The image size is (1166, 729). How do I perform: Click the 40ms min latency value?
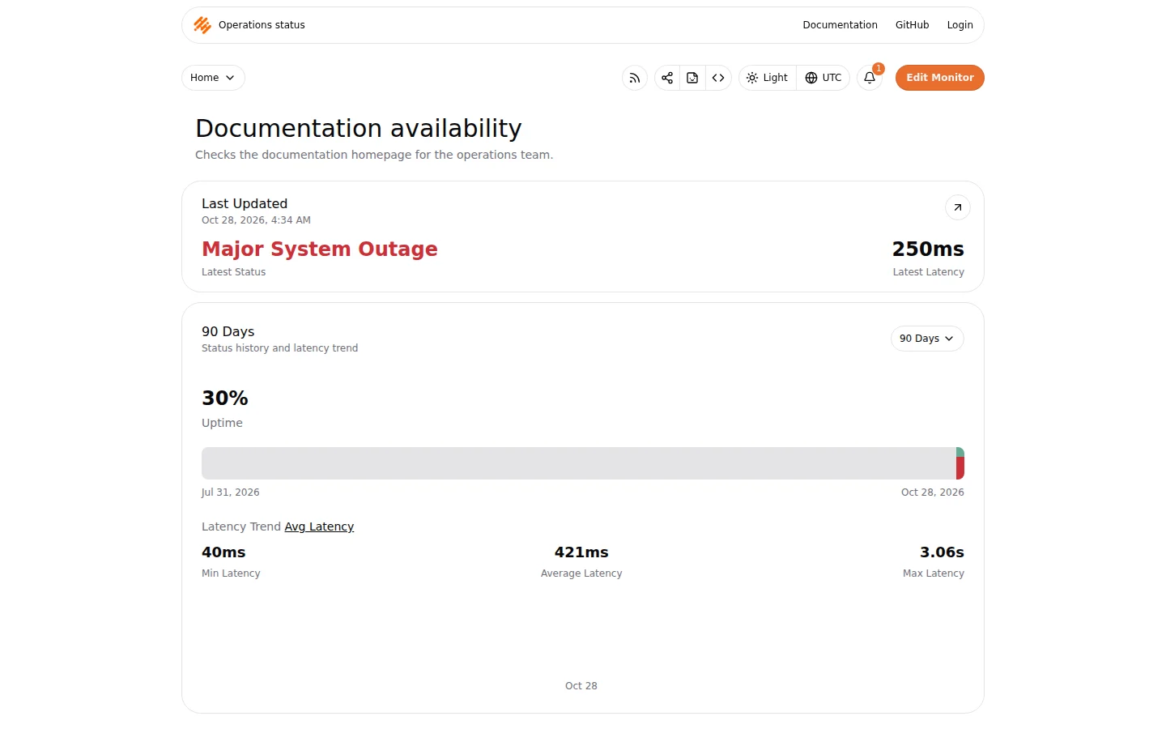[223, 552]
